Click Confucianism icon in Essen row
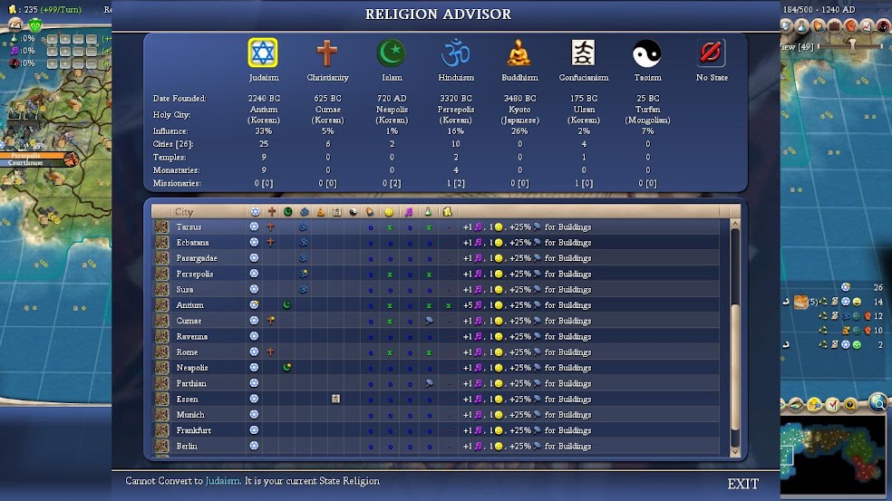The width and height of the screenshot is (892, 501). click(x=336, y=399)
